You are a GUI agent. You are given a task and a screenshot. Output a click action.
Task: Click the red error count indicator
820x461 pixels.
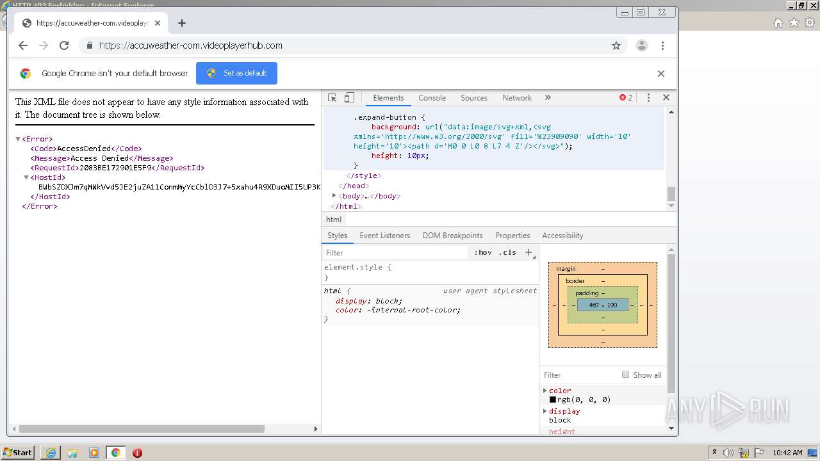[x=626, y=98]
